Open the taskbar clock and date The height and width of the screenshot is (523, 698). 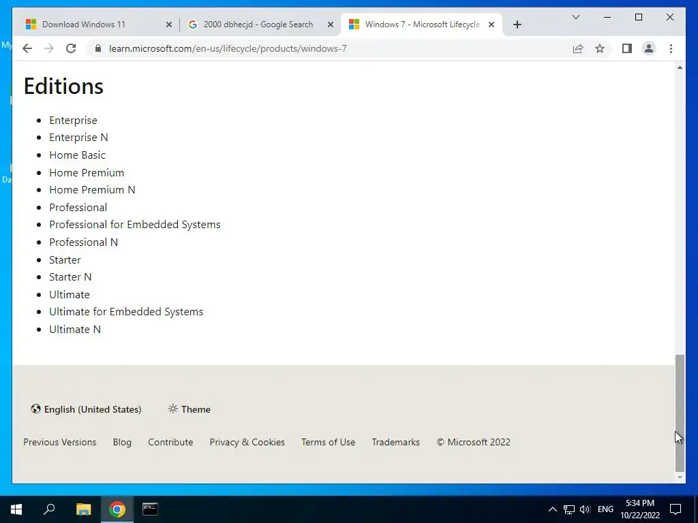point(640,509)
